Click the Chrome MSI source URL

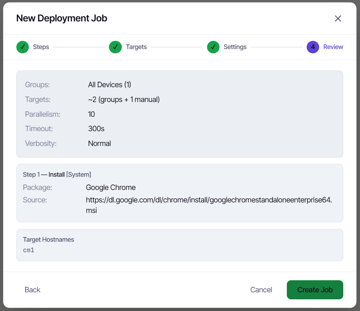pos(209,205)
